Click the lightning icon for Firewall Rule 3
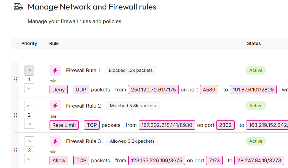Screen dimensions: 288x168 click(x=55, y=141)
